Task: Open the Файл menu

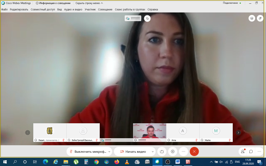Action: tap(5, 10)
